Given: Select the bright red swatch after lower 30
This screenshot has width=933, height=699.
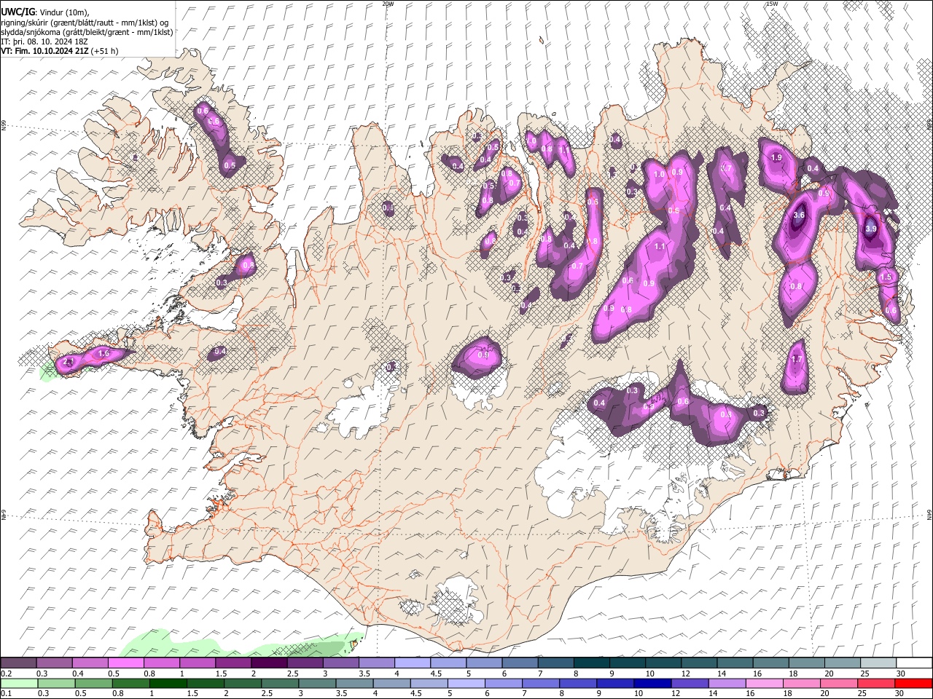Looking at the screenshot, I should (x=913, y=683).
